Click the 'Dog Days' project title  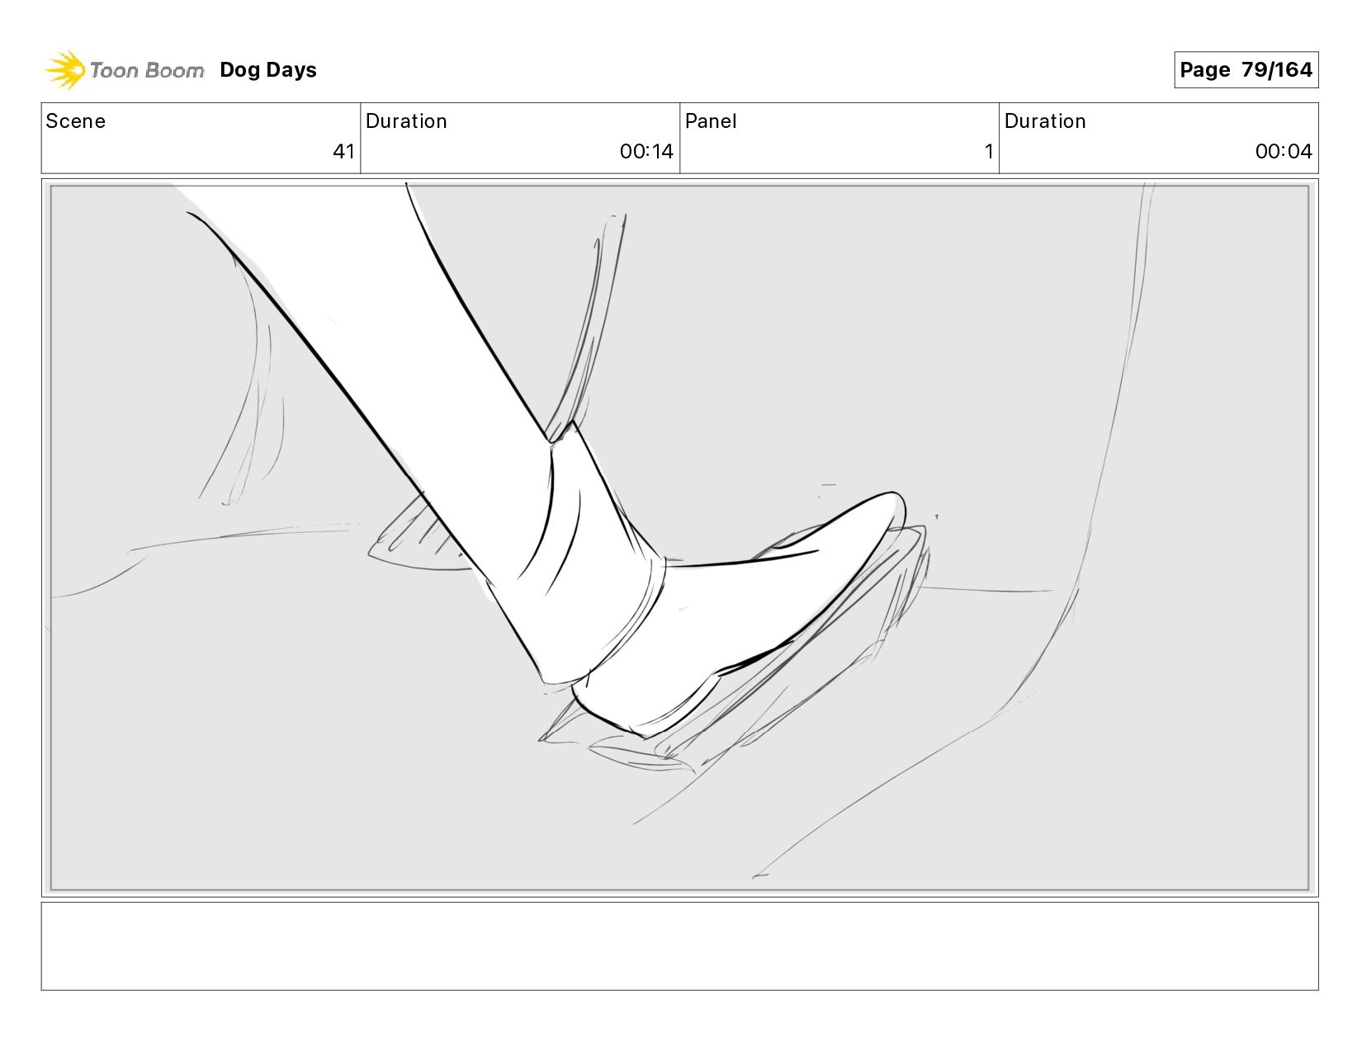pos(268,70)
